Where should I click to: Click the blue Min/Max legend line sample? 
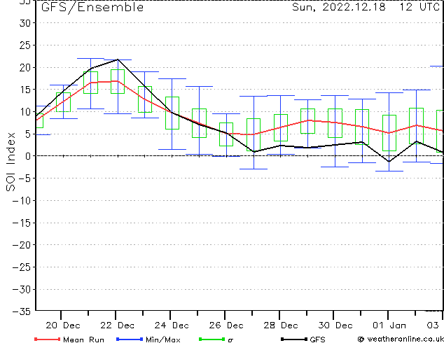point(130,339)
